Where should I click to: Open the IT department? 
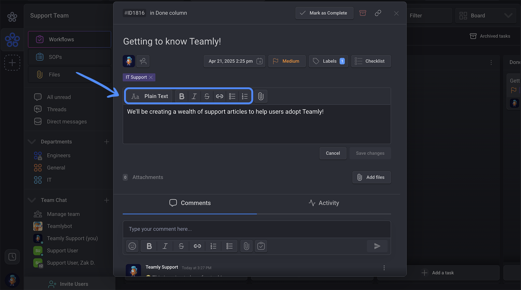[x=49, y=180]
